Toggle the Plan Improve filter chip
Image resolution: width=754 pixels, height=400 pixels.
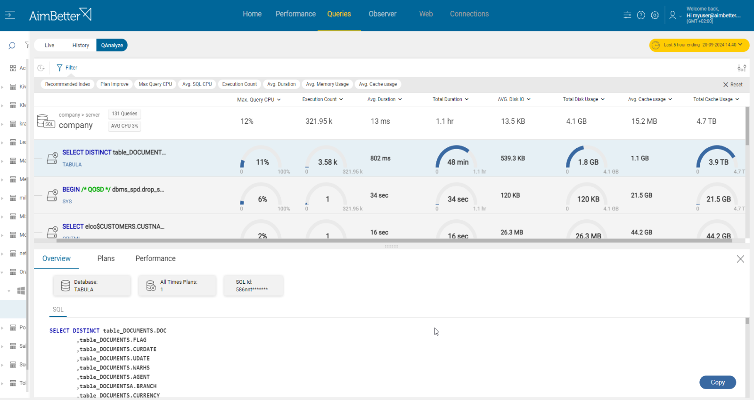point(115,84)
